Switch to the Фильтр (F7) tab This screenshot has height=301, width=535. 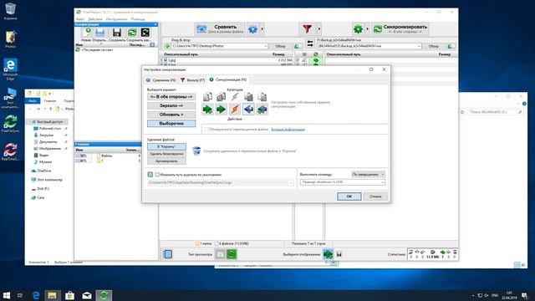[x=192, y=80]
